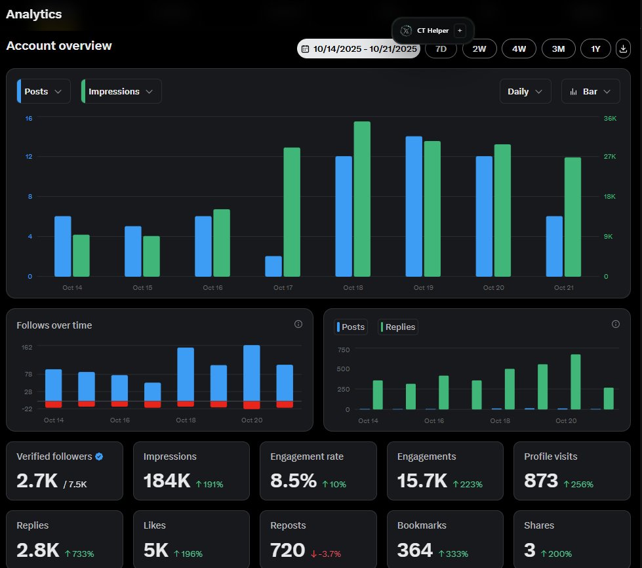
Task: Open the Daily interval dropdown
Action: [525, 91]
